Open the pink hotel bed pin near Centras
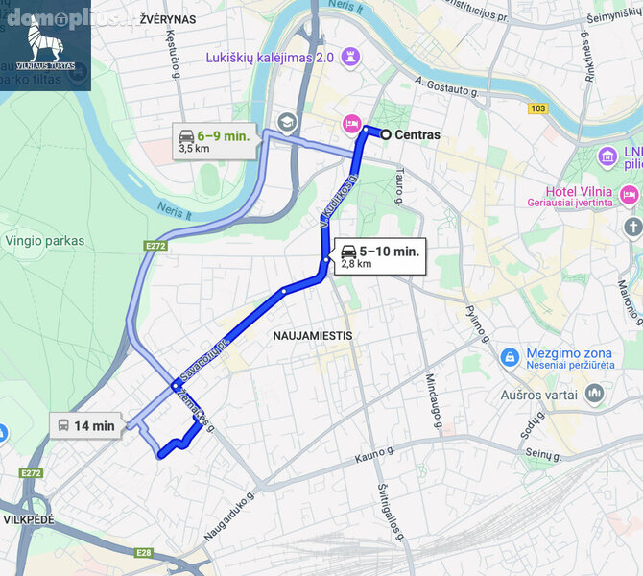 pyautogui.click(x=351, y=123)
